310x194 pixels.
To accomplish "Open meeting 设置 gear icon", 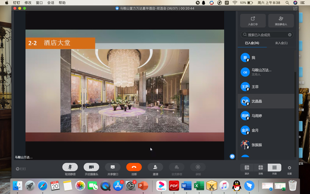I will [x=289, y=168].
